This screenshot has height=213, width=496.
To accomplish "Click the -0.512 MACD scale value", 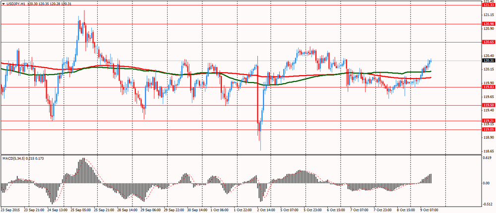I will point(487,203).
